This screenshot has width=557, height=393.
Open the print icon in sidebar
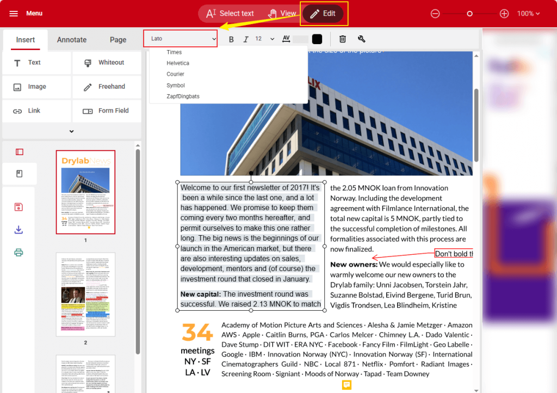(x=18, y=251)
